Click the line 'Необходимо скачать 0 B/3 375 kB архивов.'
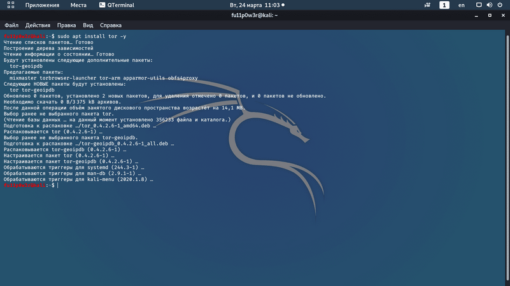The height and width of the screenshot is (286, 510). 62,102
